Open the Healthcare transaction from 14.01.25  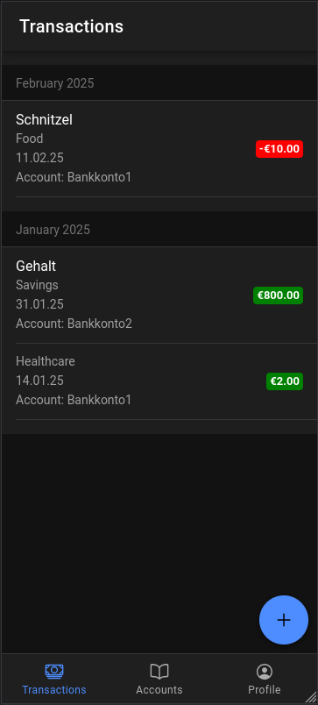(x=159, y=381)
